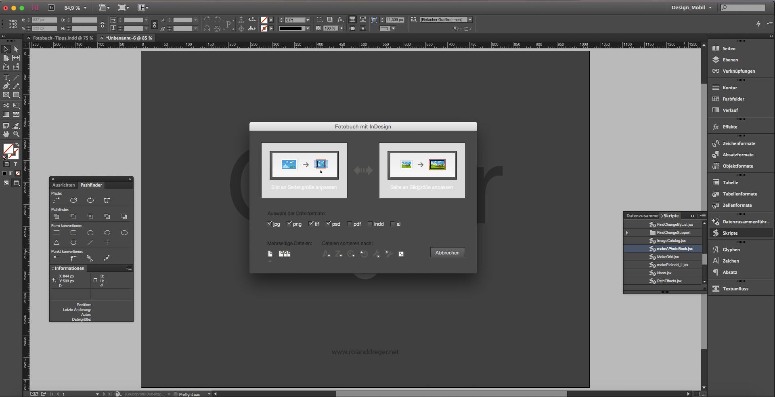Open the Einfacher Grafikrahmen style dropdown
Image resolution: width=775 pixels, height=397 pixels.
pyautogui.click(x=469, y=19)
